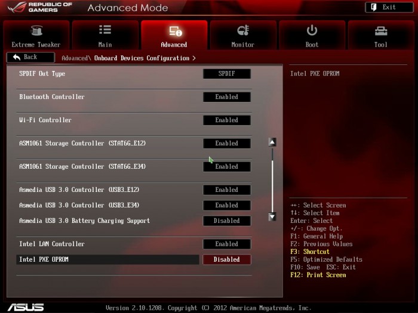
Task: Click the F12: Print Screen entry
Action: [x=318, y=275]
